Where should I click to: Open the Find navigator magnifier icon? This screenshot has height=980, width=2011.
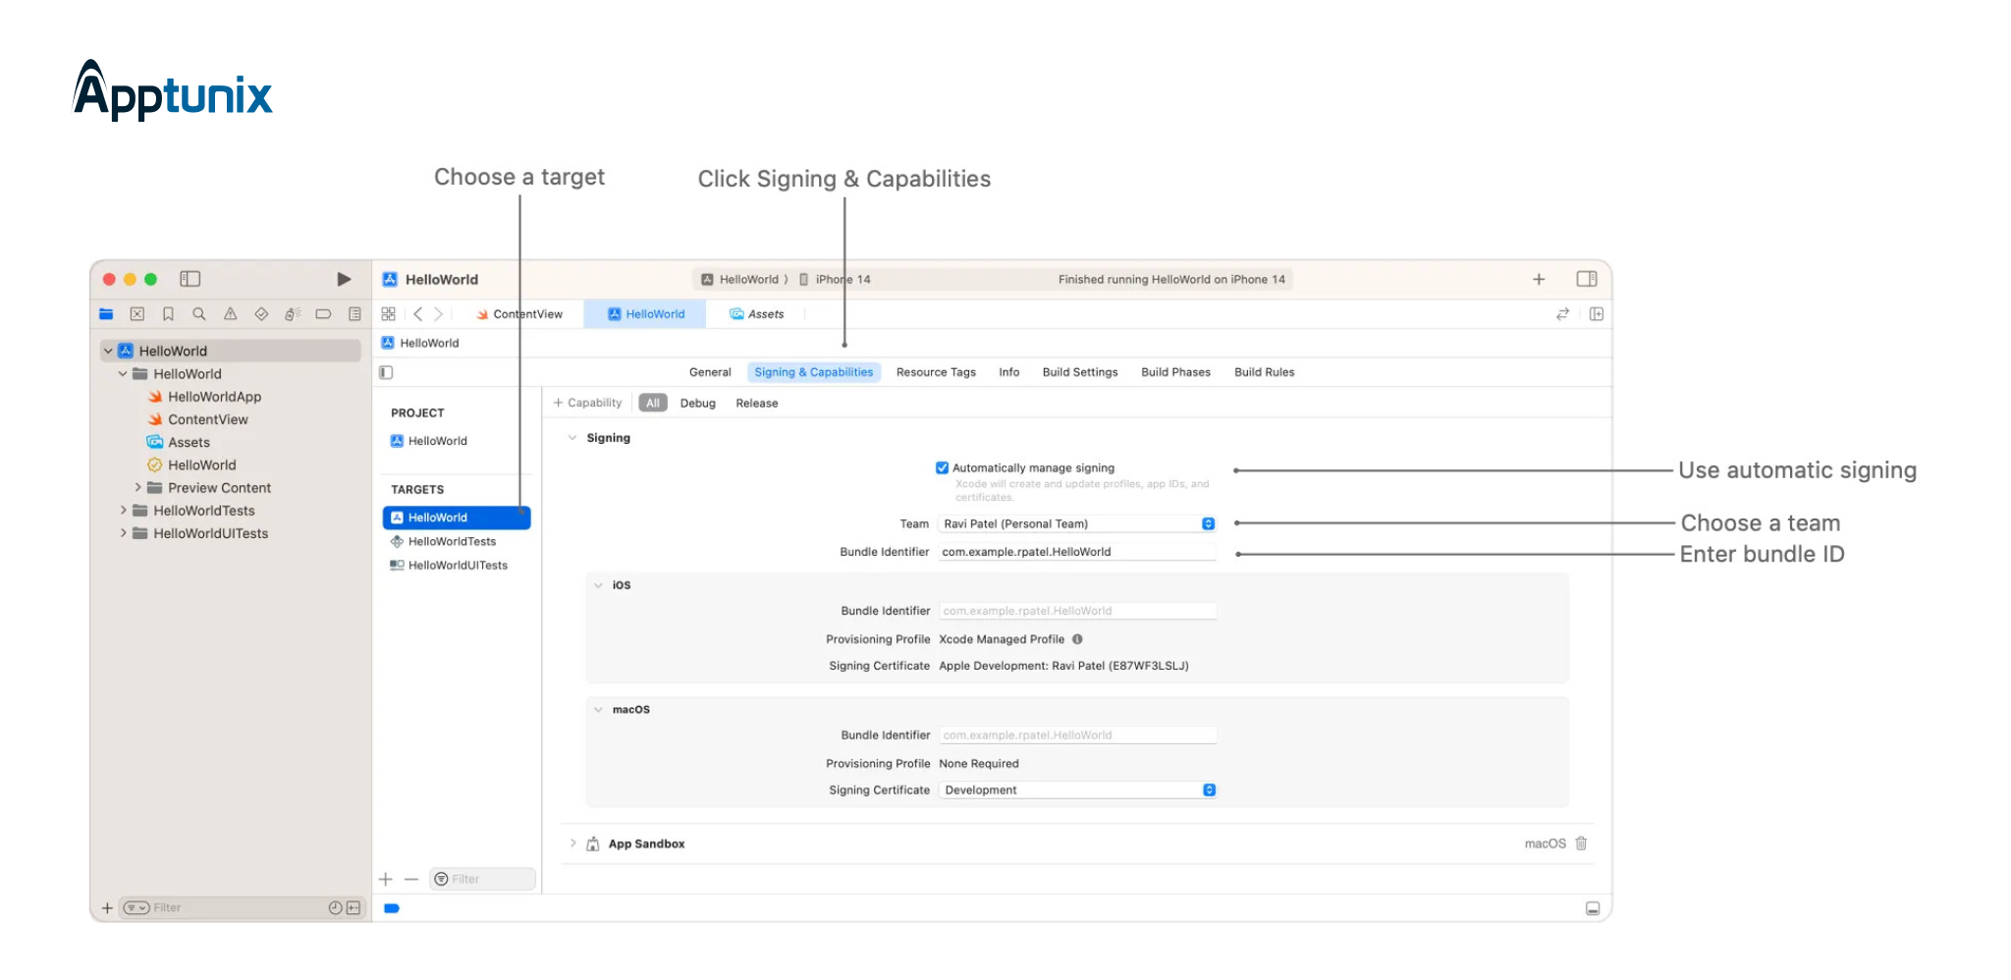pos(199,314)
